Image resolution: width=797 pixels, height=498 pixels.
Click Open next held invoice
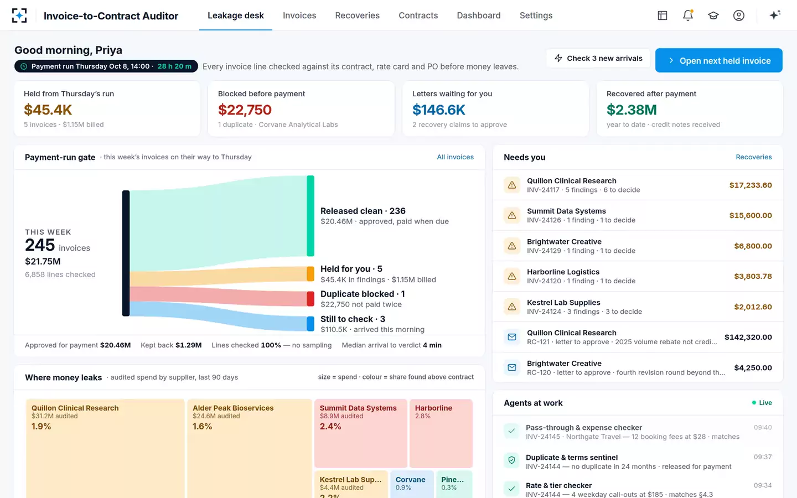click(x=719, y=60)
